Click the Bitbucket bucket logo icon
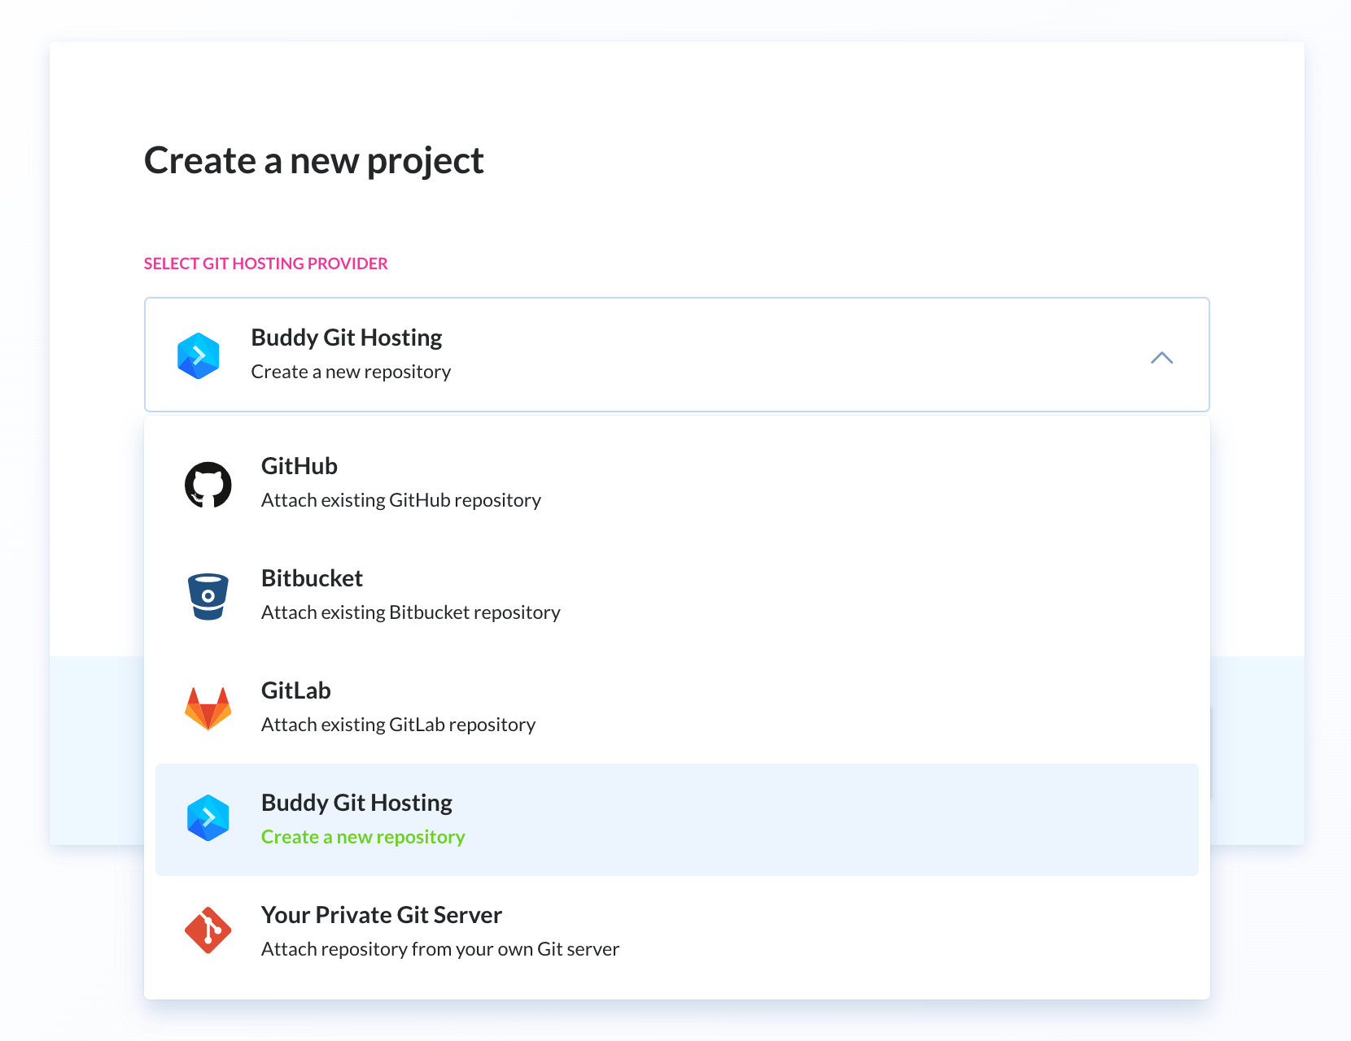 [208, 596]
